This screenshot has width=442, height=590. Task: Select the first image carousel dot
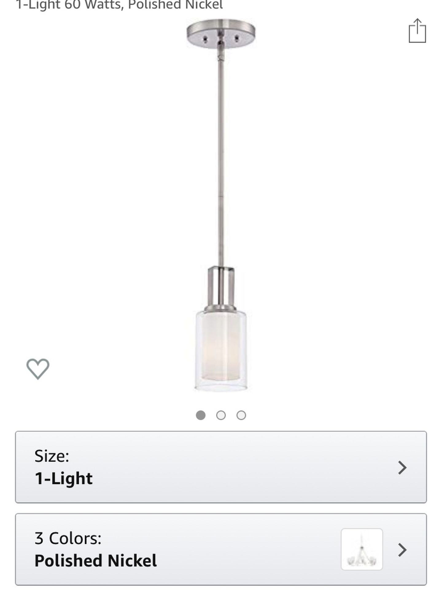201,415
